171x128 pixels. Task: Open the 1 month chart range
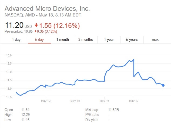(62, 40)
